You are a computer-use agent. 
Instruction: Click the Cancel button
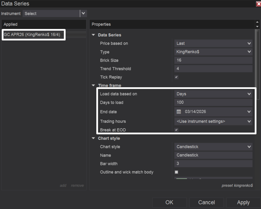(x=206, y=202)
